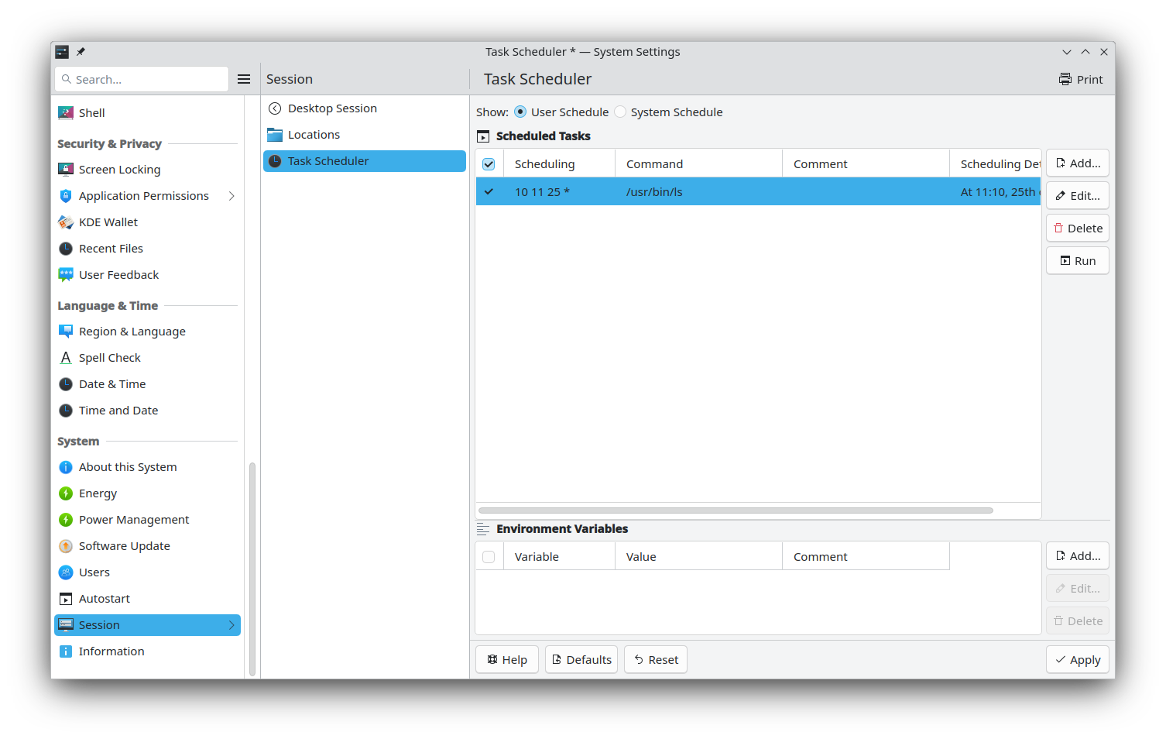The width and height of the screenshot is (1166, 739).
Task: Select the Application Permissions shield icon
Action: [x=66, y=196]
